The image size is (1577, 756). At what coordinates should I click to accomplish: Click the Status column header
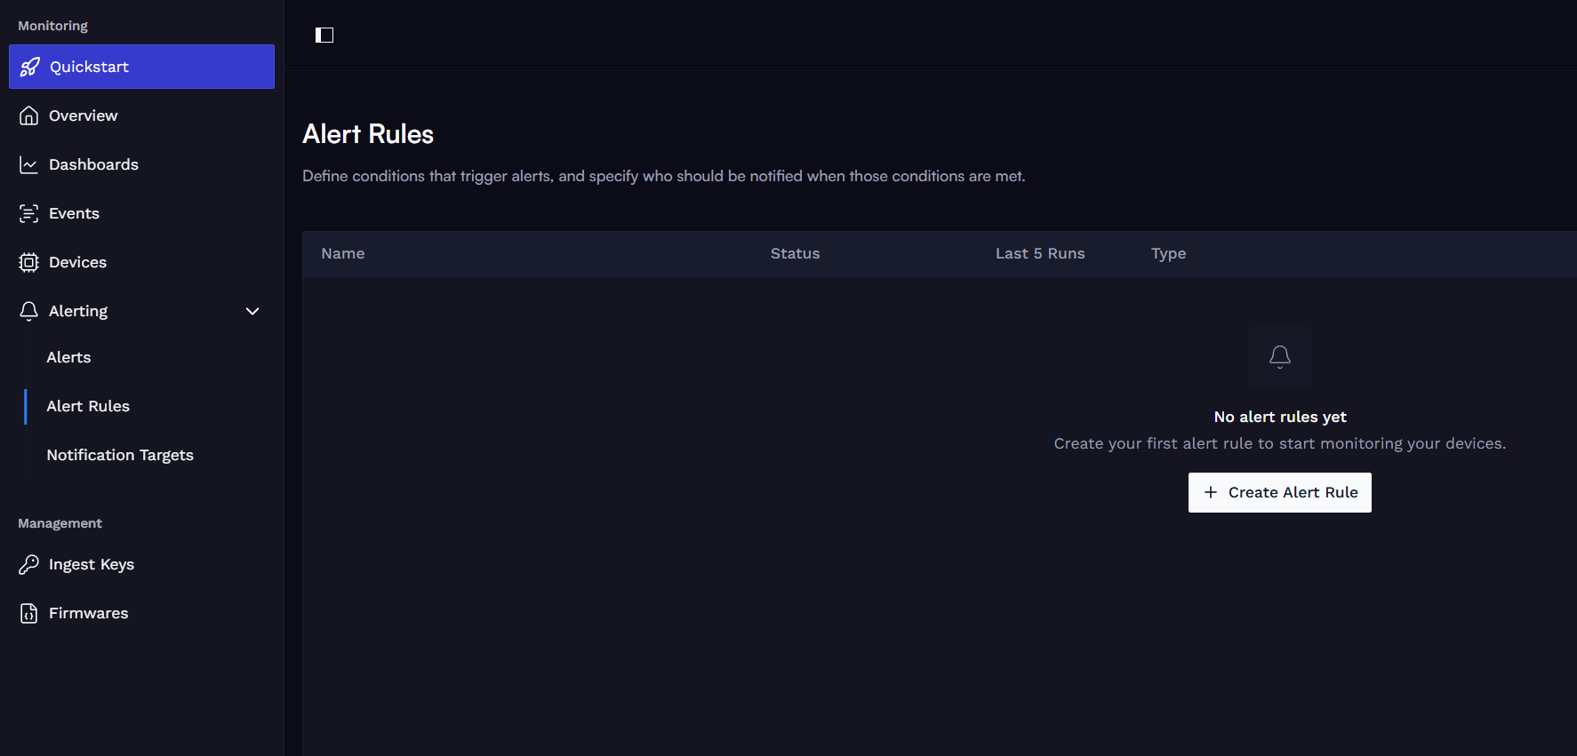coord(795,253)
